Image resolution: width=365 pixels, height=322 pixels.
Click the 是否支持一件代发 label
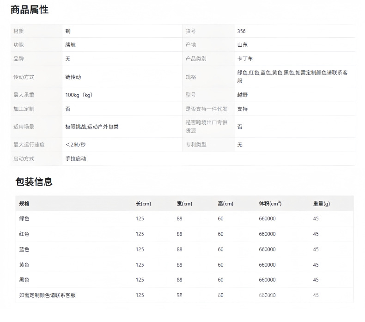[x=206, y=109]
